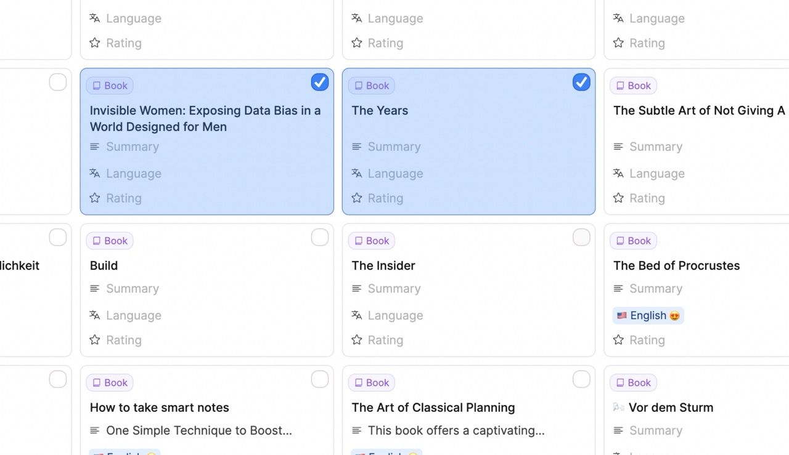Click the star Rating icon on Build card
789x455 pixels.
[x=95, y=340]
